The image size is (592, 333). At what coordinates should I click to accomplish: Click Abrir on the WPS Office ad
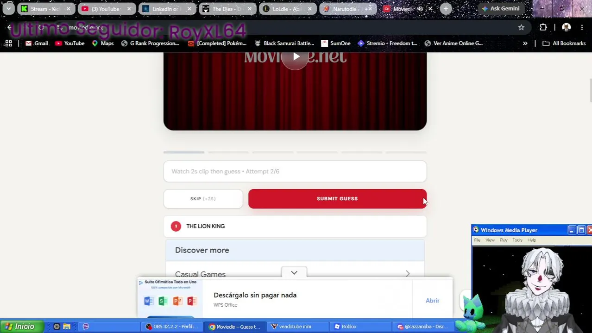432,301
